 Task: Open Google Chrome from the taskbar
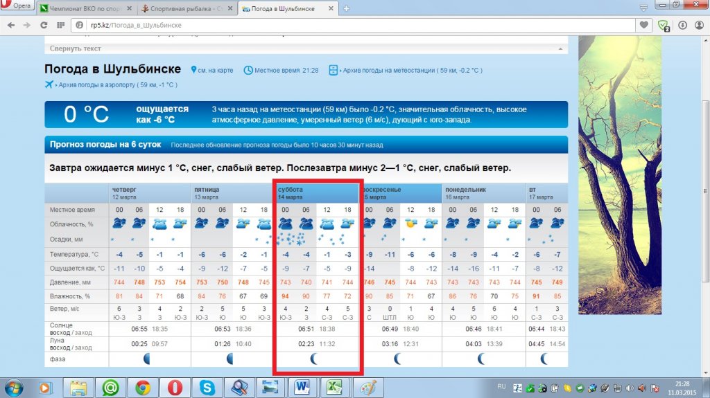(x=143, y=387)
